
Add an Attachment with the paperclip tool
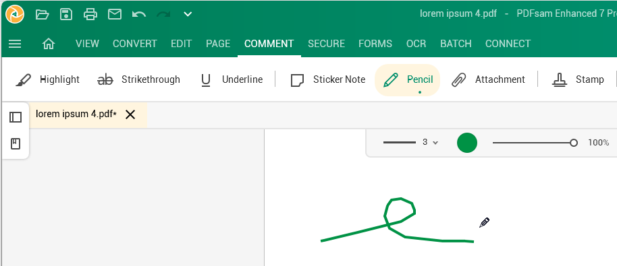[x=488, y=79]
